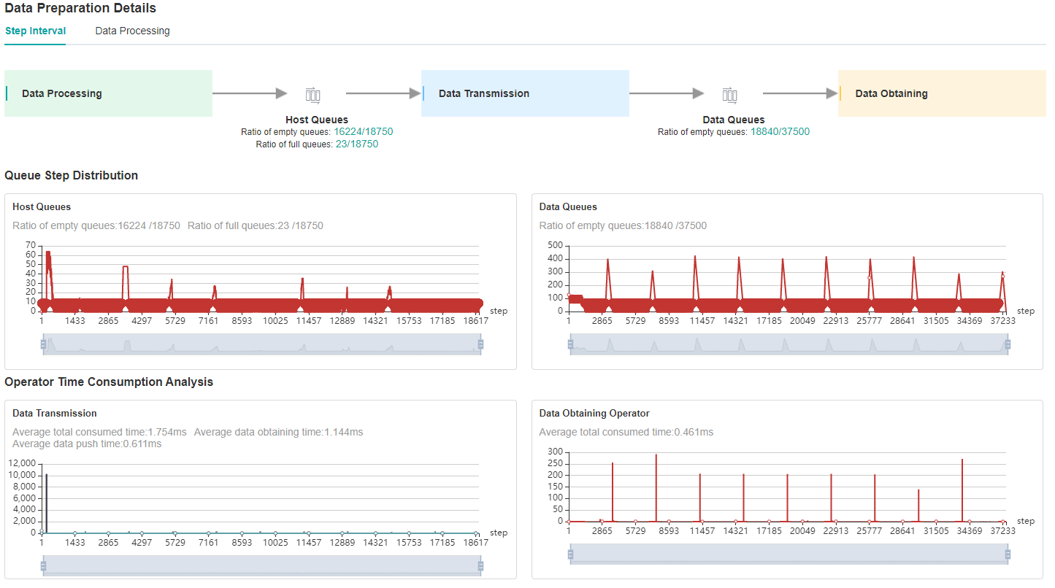Image resolution: width=1055 pixels, height=588 pixels.
Task: Switch to the Data Processing tab
Action: [132, 31]
